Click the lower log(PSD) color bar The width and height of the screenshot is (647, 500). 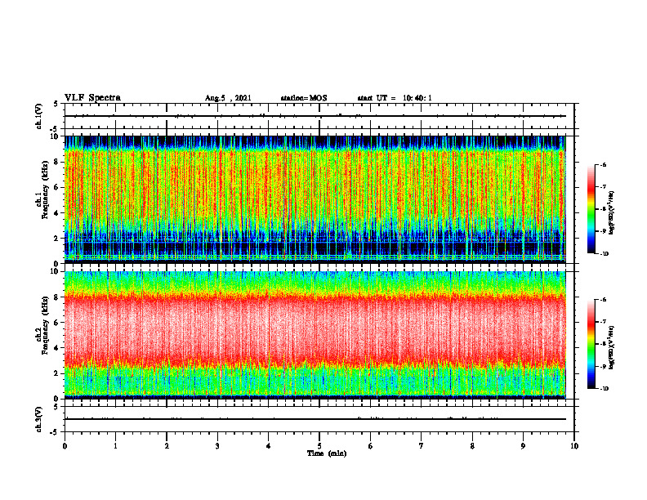[x=591, y=344]
